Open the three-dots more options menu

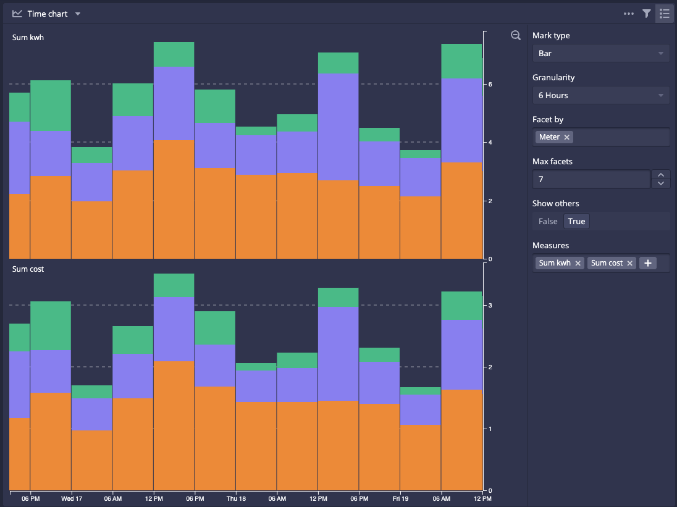coord(629,14)
